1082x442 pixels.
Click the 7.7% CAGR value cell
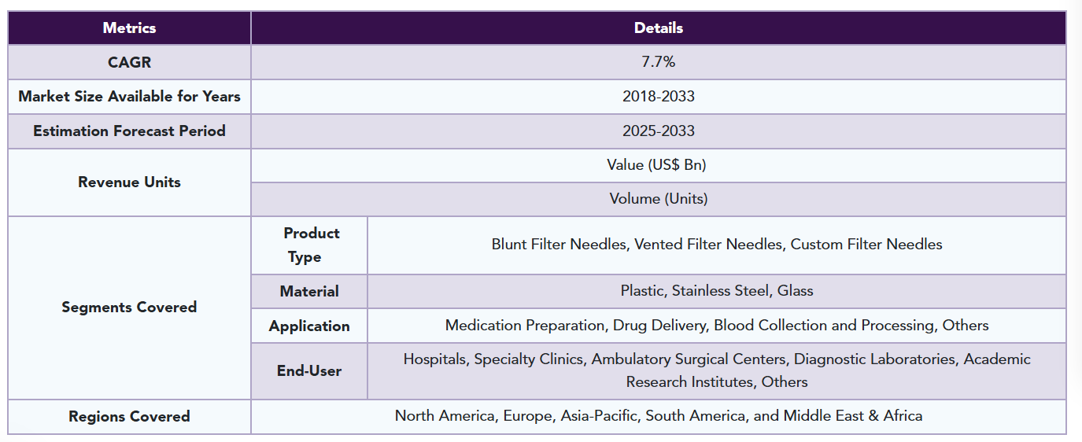click(x=659, y=62)
